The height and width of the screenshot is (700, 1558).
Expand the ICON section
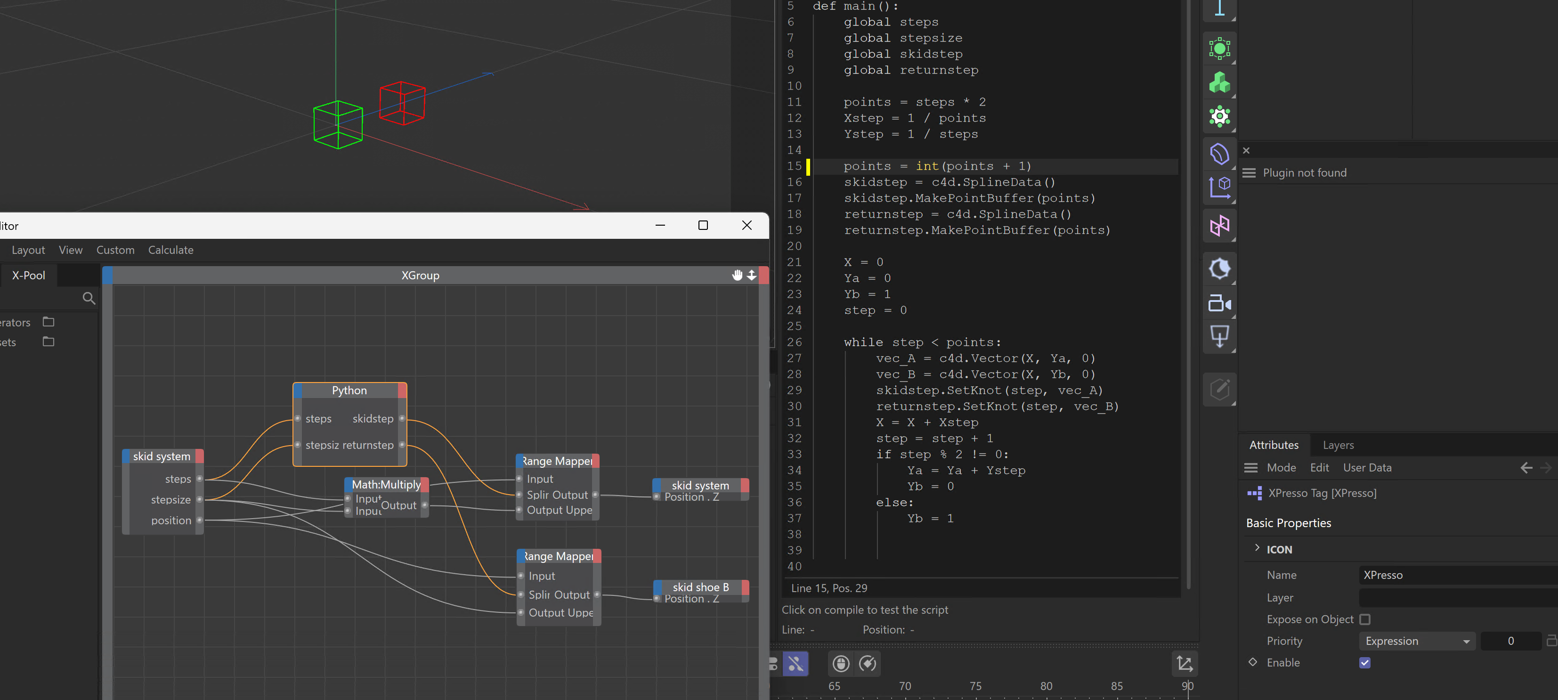(1257, 548)
